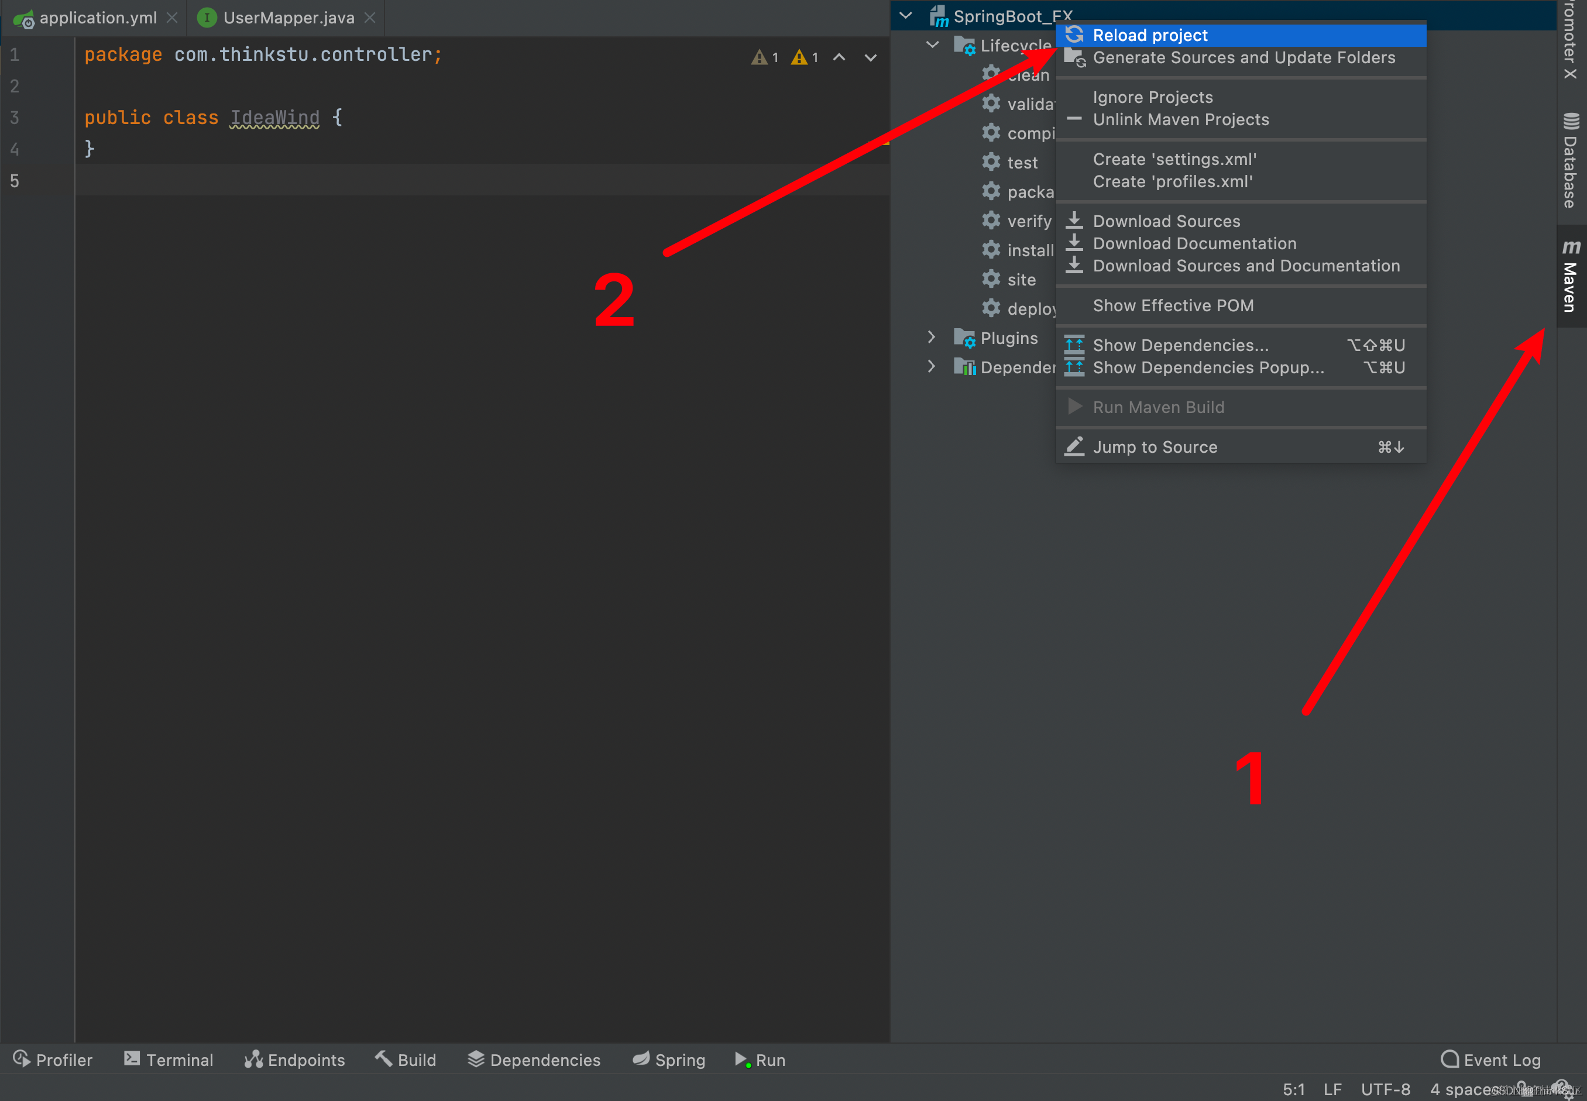Open the Terminal tool window
This screenshot has width=1587, height=1101.
(169, 1059)
